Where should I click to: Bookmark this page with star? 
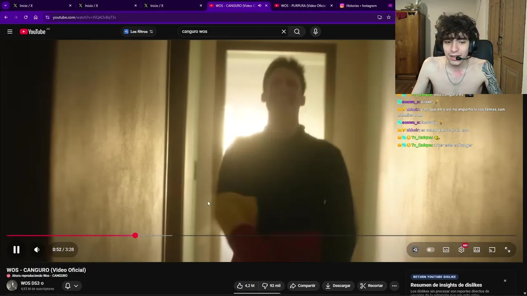pyautogui.click(x=388, y=17)
